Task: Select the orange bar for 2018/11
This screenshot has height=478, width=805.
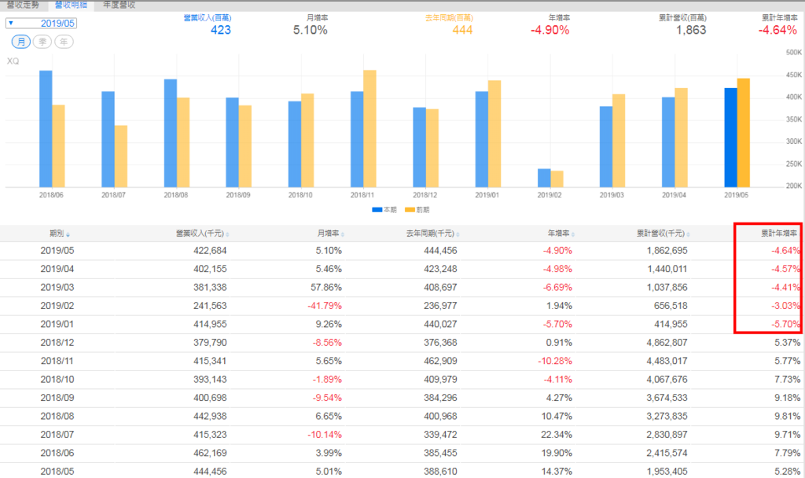Action: 369,128
